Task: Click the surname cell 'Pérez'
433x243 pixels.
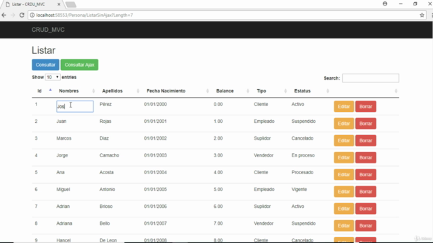Action: click(106, 105)
